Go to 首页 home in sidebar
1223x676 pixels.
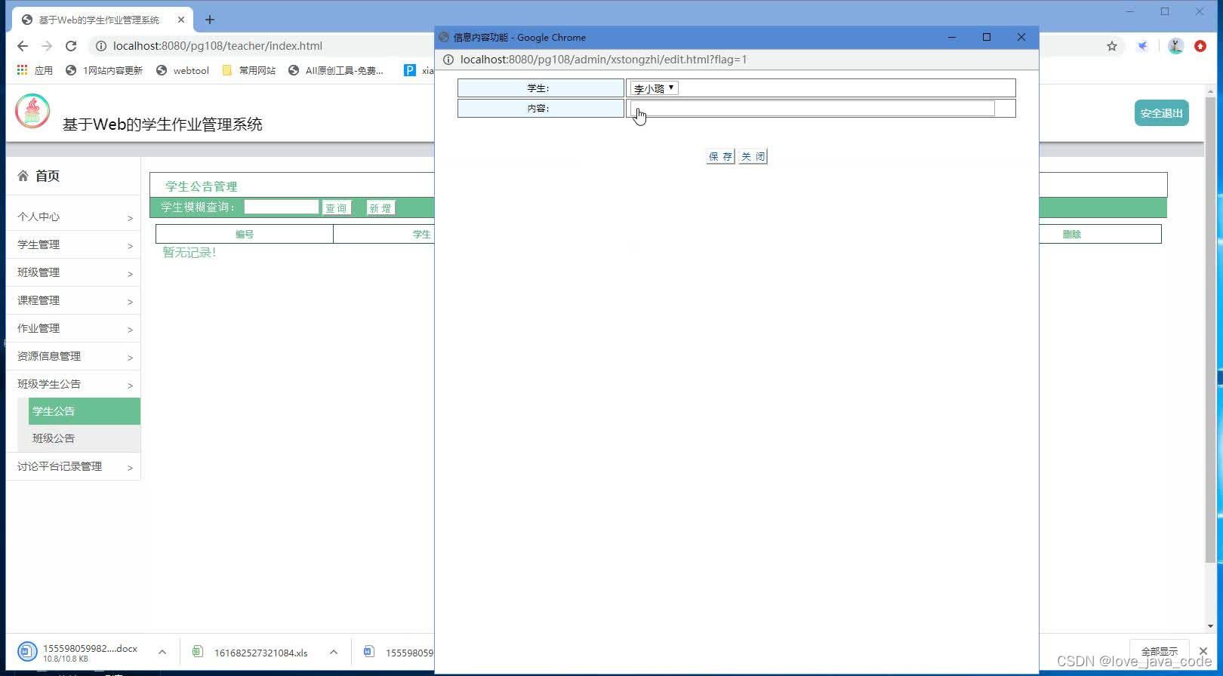pyautogui.click(x=39, y=176)
